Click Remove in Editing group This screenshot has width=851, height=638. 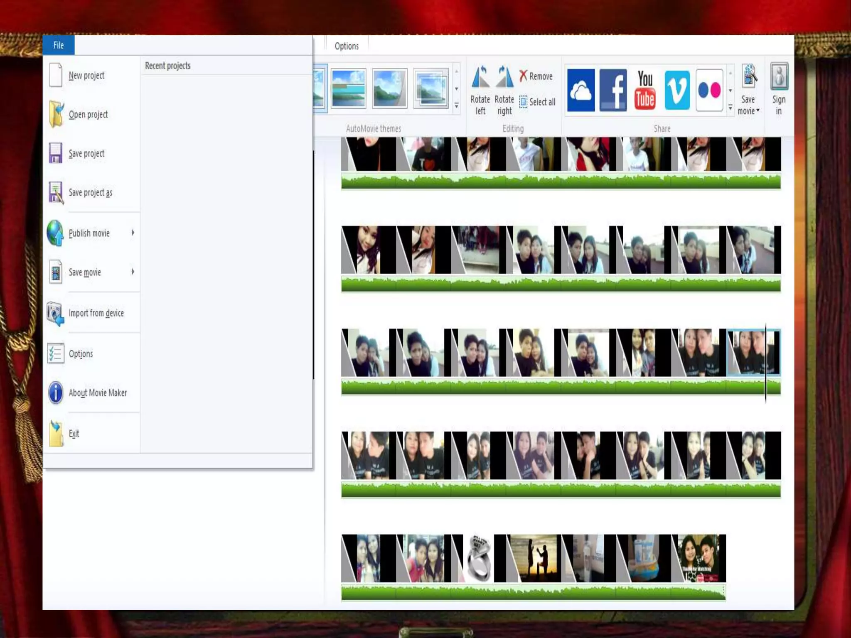tap(536, 76)
